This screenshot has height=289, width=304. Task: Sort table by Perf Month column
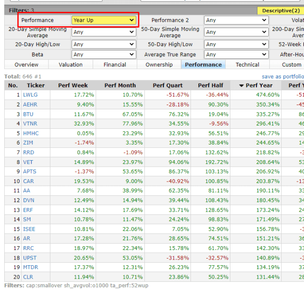(x=120, y=86)
